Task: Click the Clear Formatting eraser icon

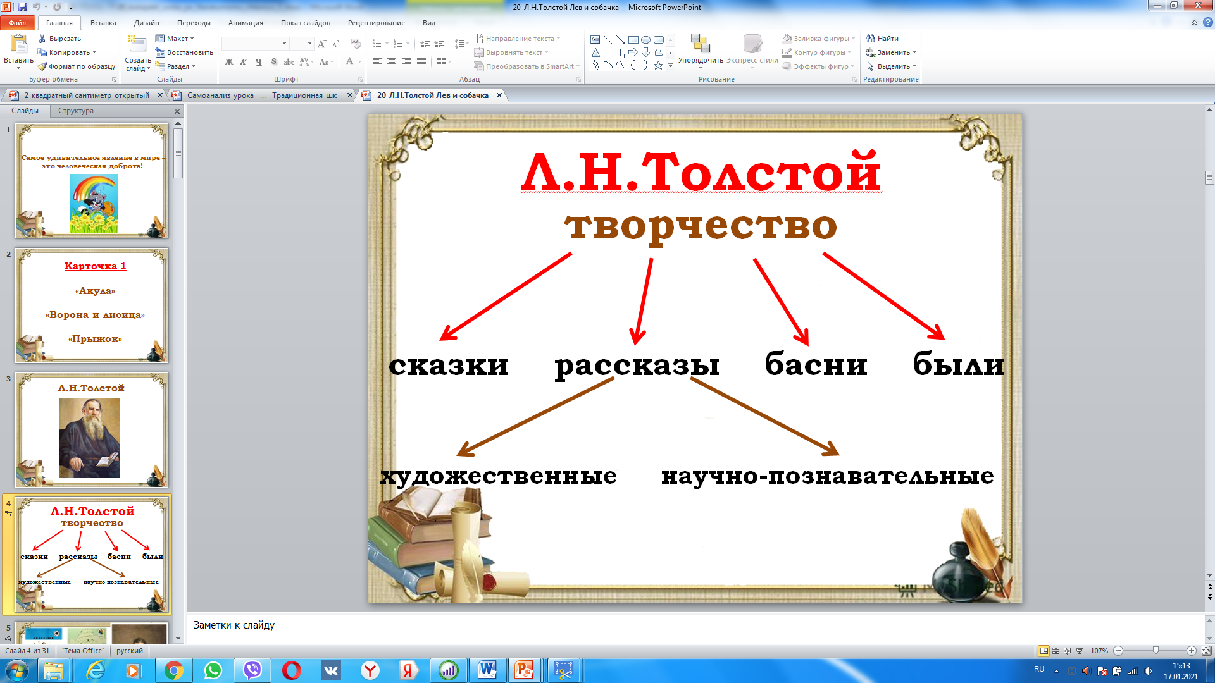Action: (x=356, y=44)
